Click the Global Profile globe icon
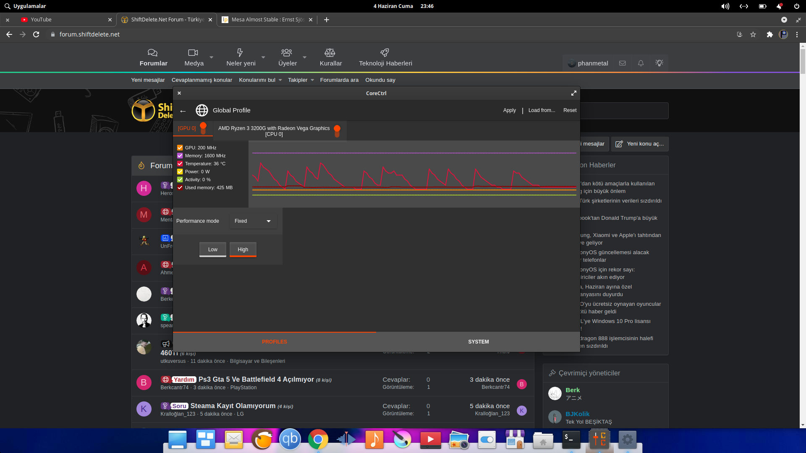 [202, 110]
